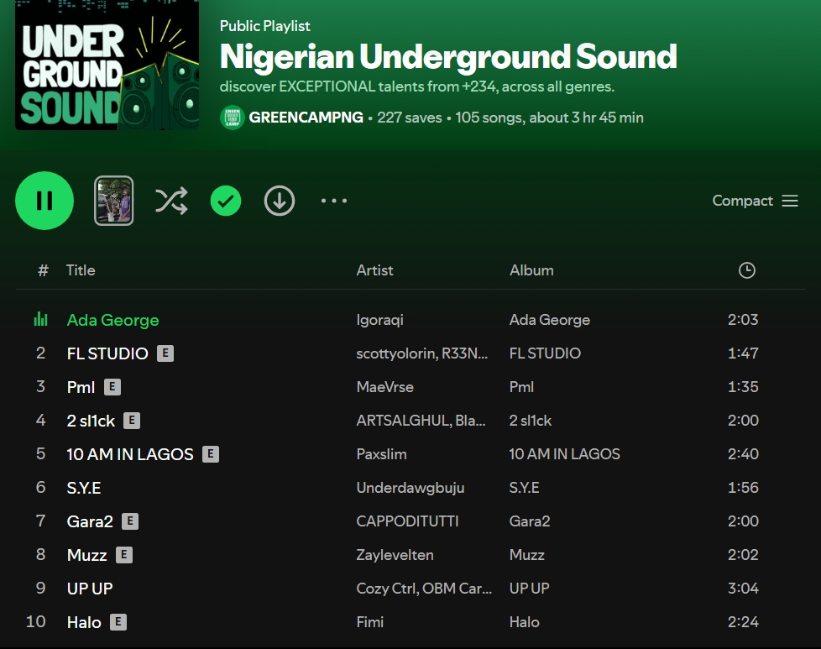Select the track UP UP
Screen dimensions: 821x649
click(90, 589)
